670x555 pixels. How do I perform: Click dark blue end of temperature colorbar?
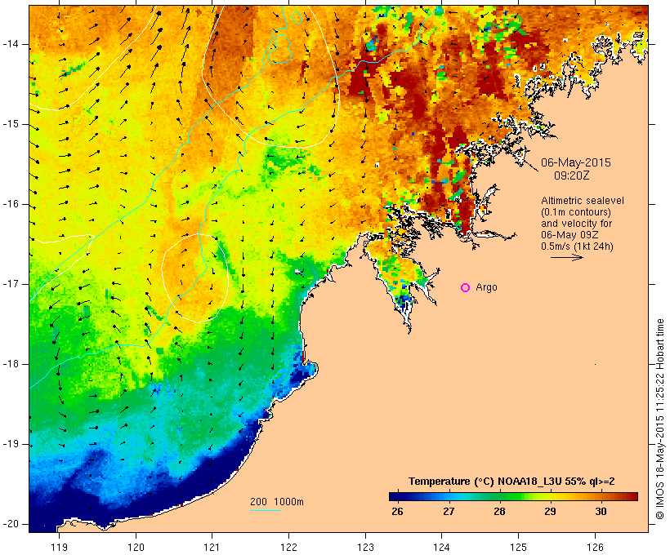point(394,496)
